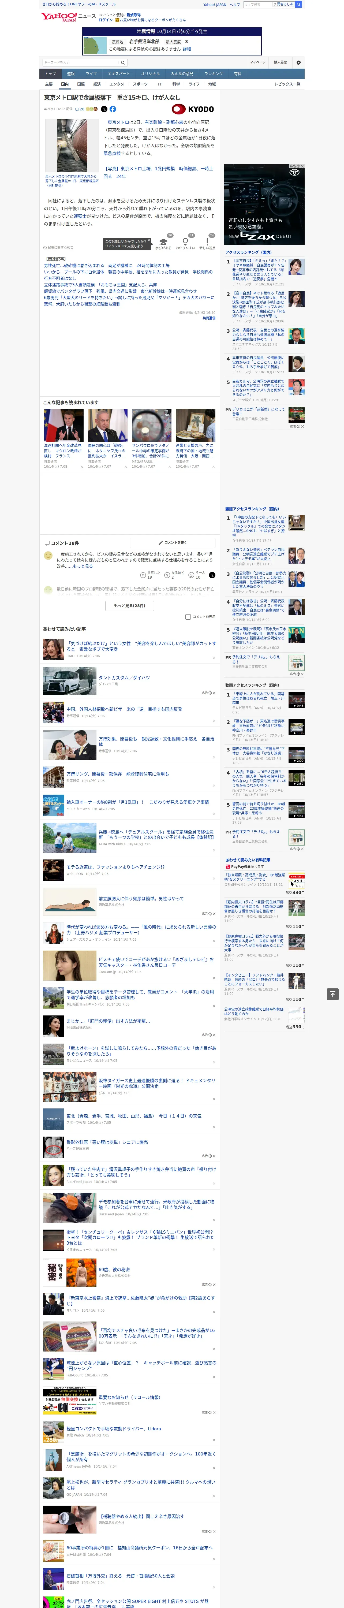Viewport: 344px width, 1608px height.
Task: Open Toyota Z4X DEBUT advertisement banner
Action: click(x=264, y=204)
